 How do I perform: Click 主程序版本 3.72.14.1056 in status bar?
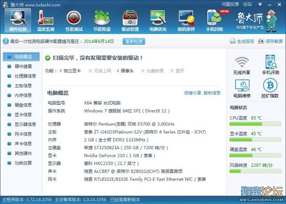27,200
